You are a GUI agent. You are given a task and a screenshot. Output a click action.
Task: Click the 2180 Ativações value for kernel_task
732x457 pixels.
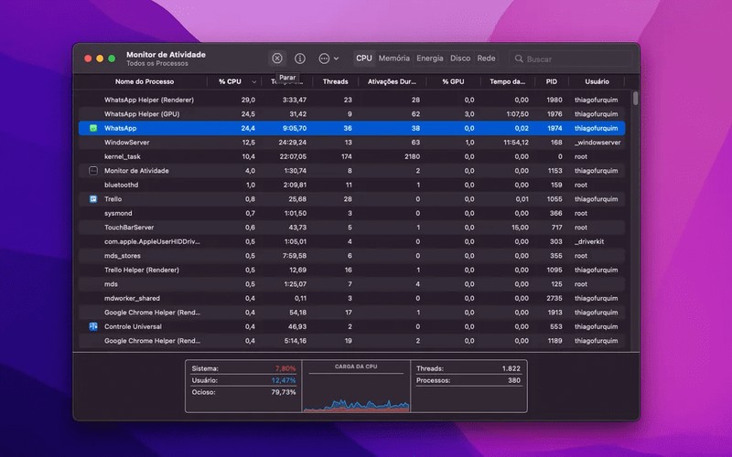click(413, 156)
